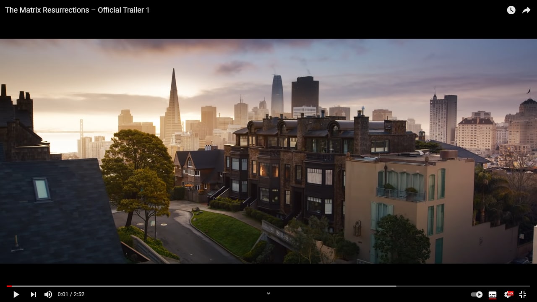Click the 0:01 / 2:52 time display

pyautogui.click(x=71, y=294)
